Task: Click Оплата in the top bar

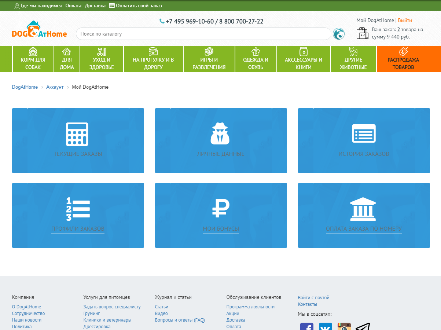Action: pyautogui.click(x=73, y=6)
